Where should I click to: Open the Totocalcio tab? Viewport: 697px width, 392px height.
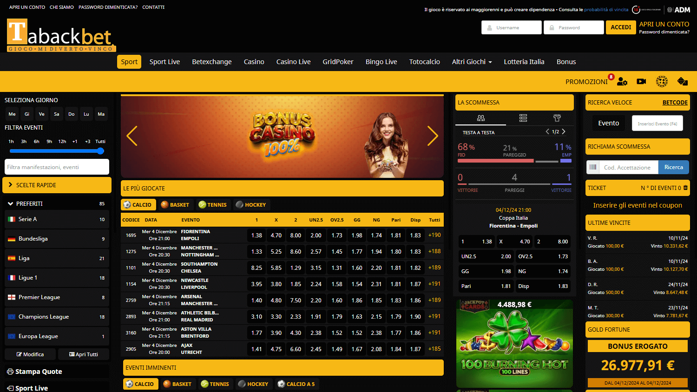coord(425,62)
